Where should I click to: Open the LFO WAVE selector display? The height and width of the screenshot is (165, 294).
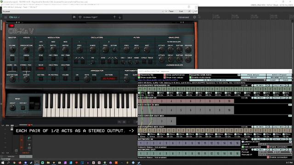[41, 68]
